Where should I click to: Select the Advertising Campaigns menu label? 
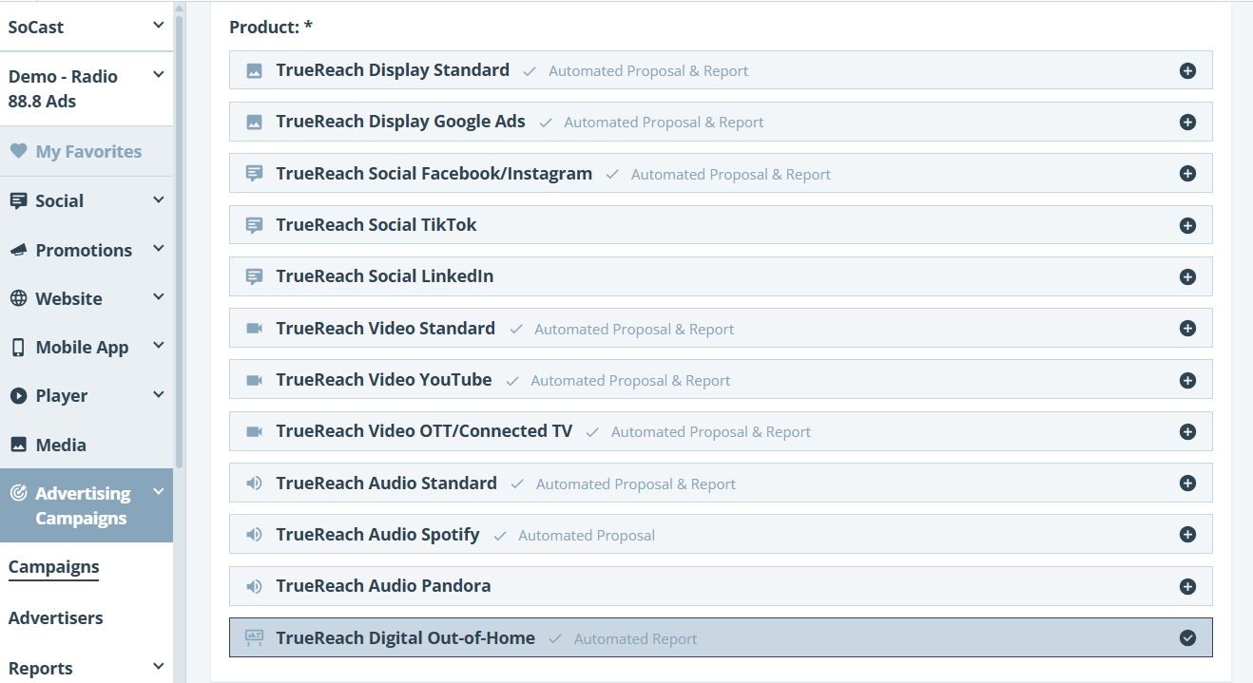83,505
